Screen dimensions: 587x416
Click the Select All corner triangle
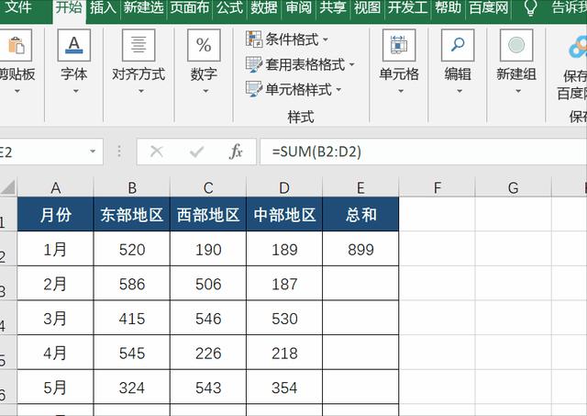8,187
